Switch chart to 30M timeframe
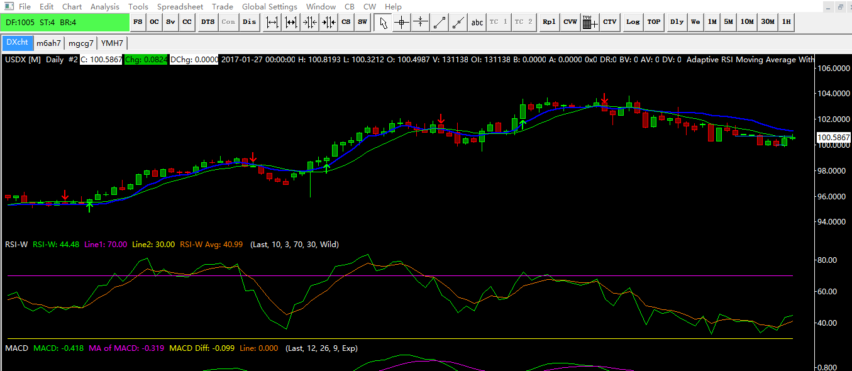Screen dimensions: 852x371 tap(767, 22)
